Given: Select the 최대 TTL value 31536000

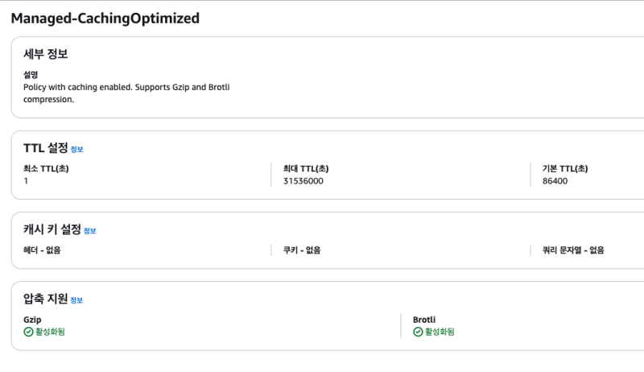Looking at the screenshot, I should click(303, 181).
